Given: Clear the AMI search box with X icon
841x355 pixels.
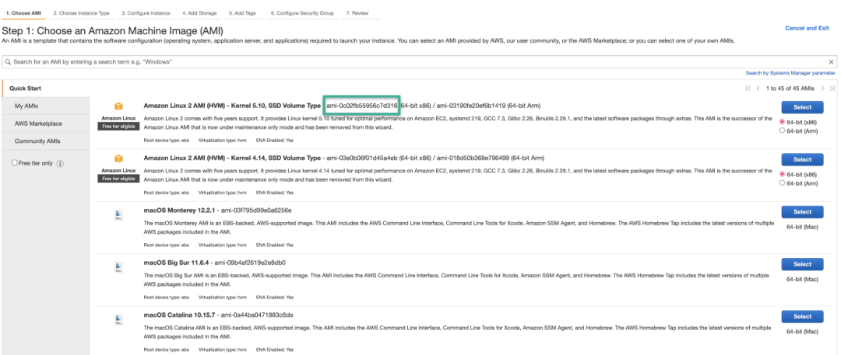Looking at the screenshot, I should pos(832,62).
